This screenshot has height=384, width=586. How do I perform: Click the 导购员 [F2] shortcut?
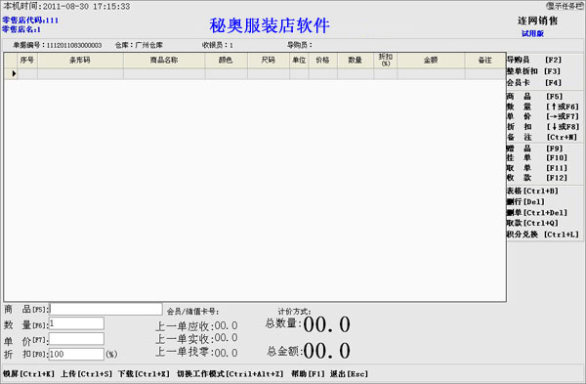(x=534, y=60)
